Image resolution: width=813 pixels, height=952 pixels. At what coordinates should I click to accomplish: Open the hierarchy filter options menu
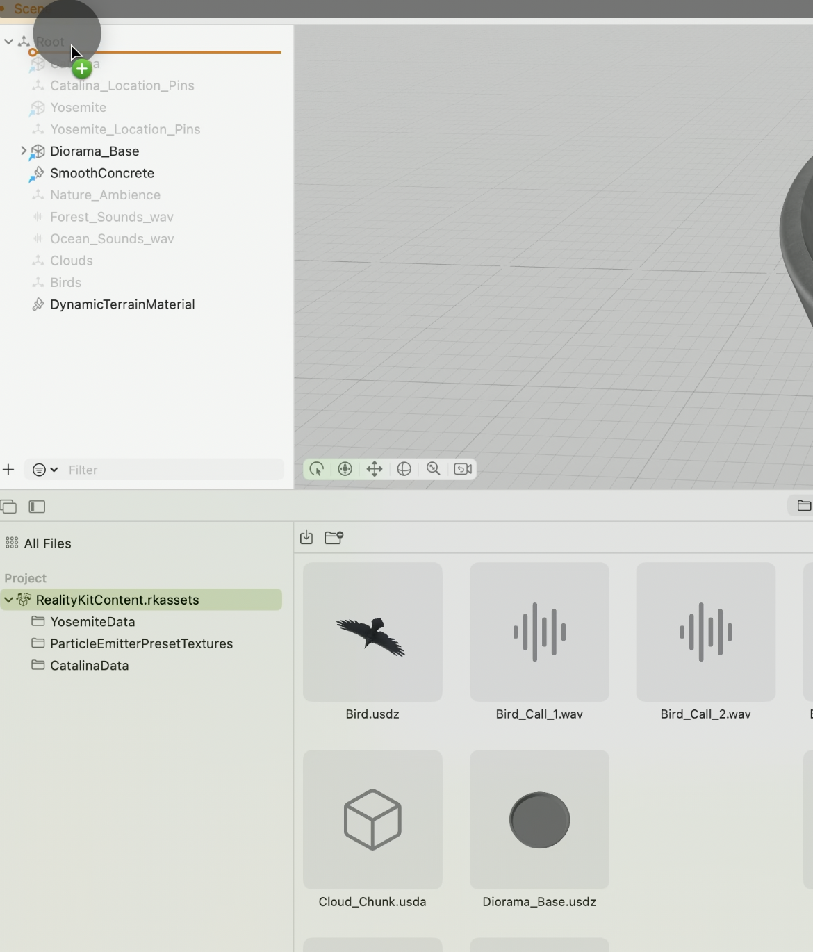tap(45, 470)
